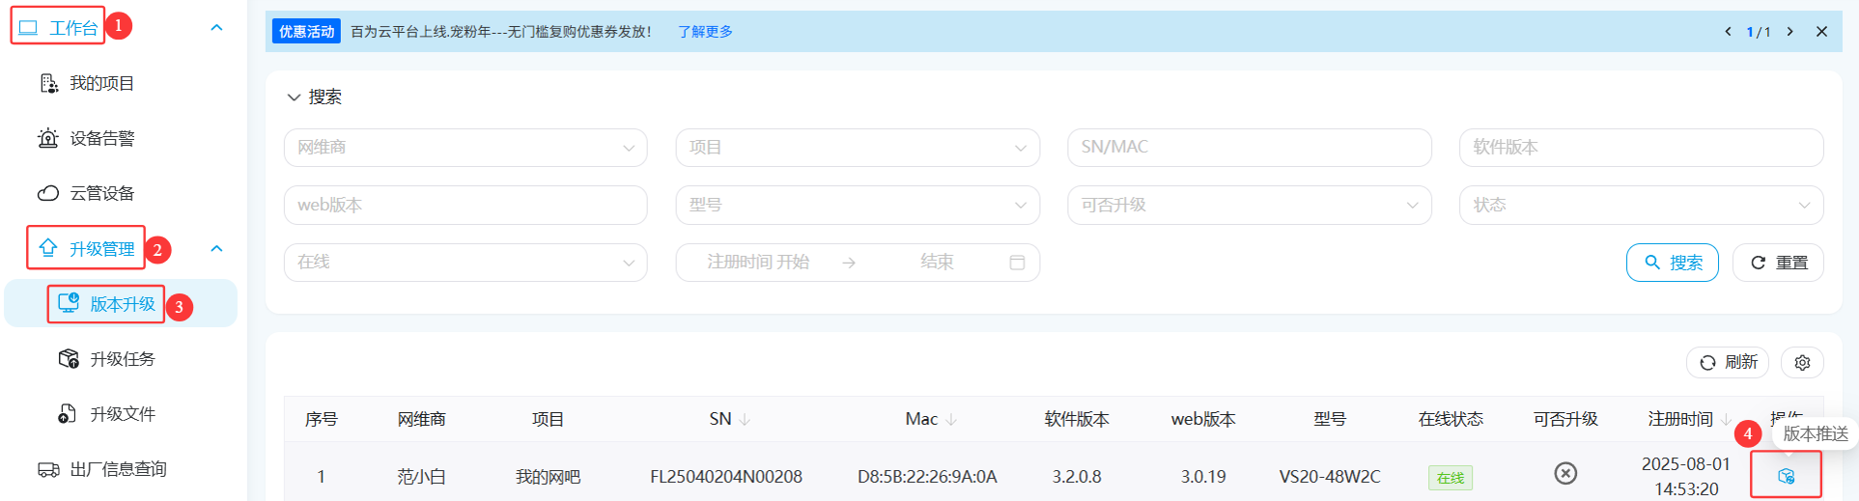Open 设备告警 in the sidebar
1859x501 pixels.
(101, 138)
